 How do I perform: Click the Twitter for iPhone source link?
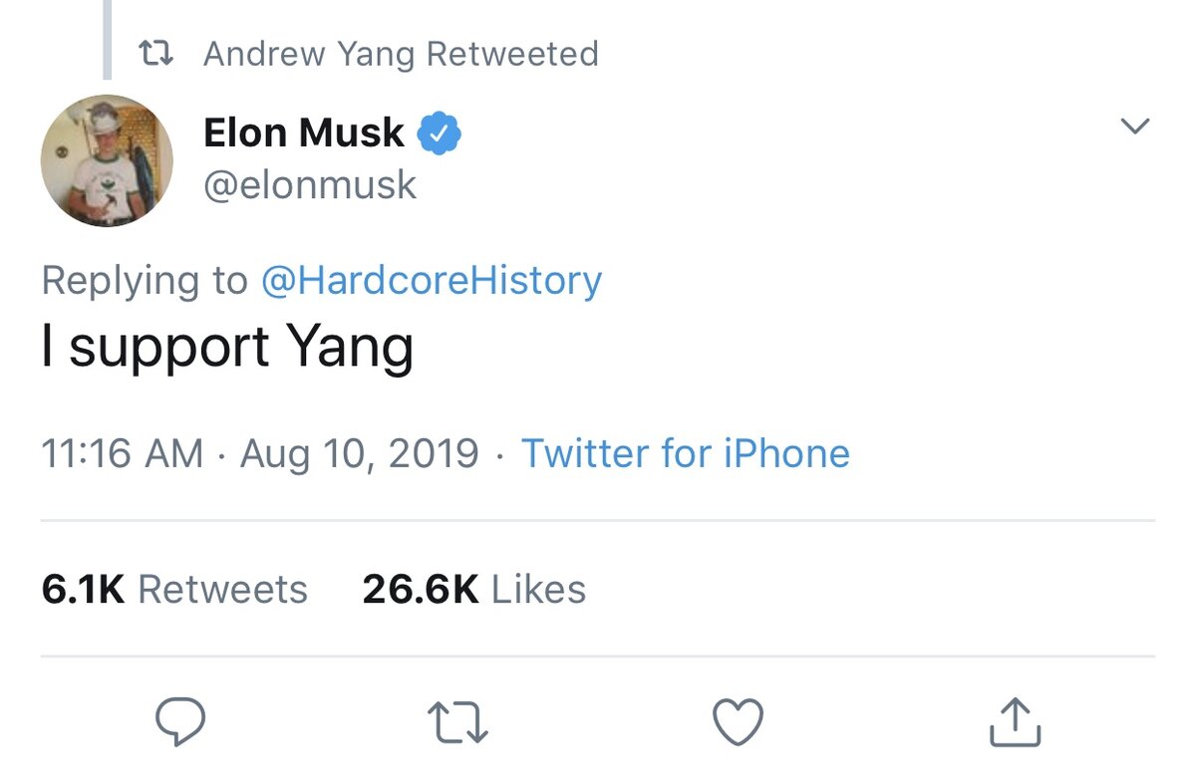686,453
